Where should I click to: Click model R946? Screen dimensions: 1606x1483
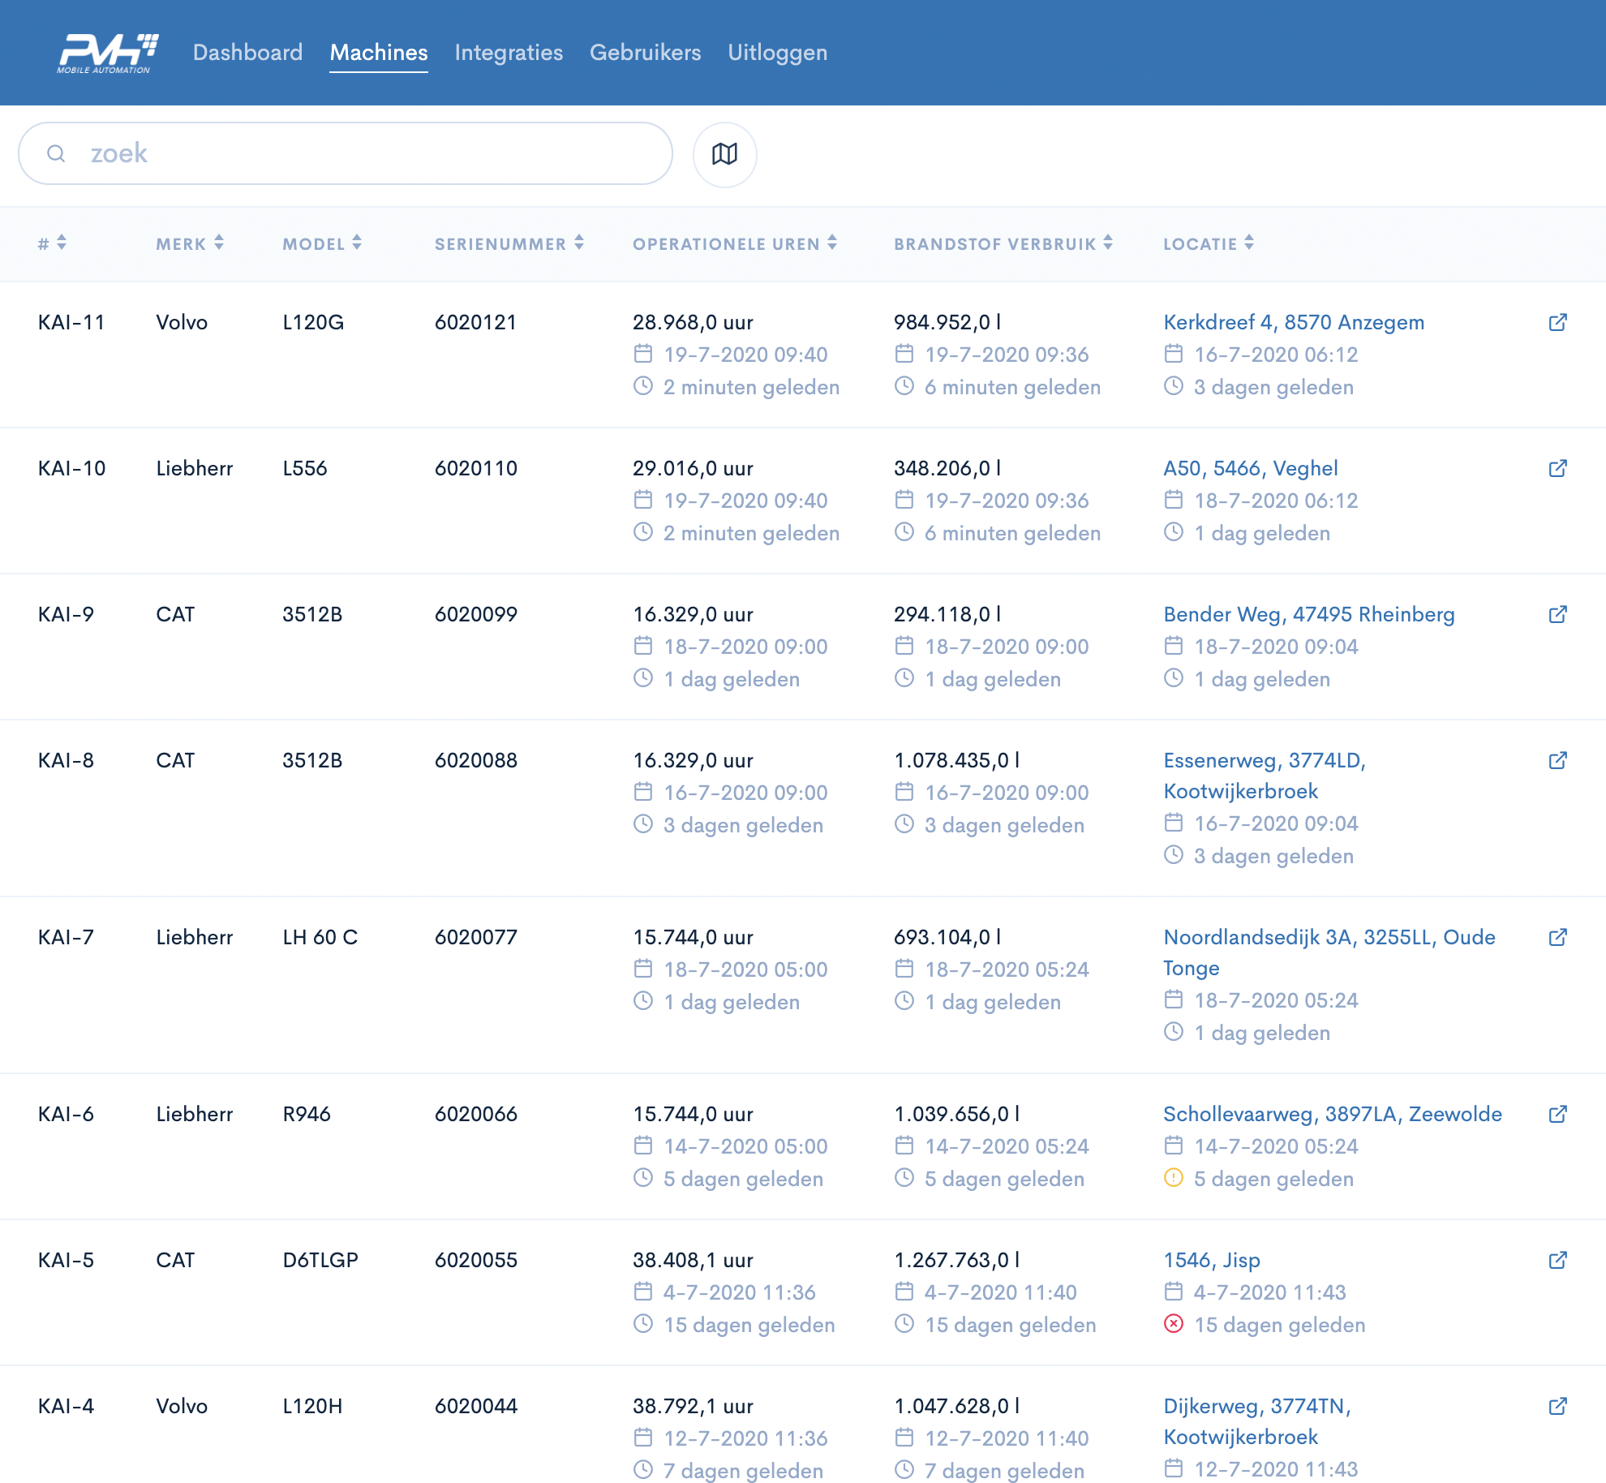click(x=307, y=1115)
